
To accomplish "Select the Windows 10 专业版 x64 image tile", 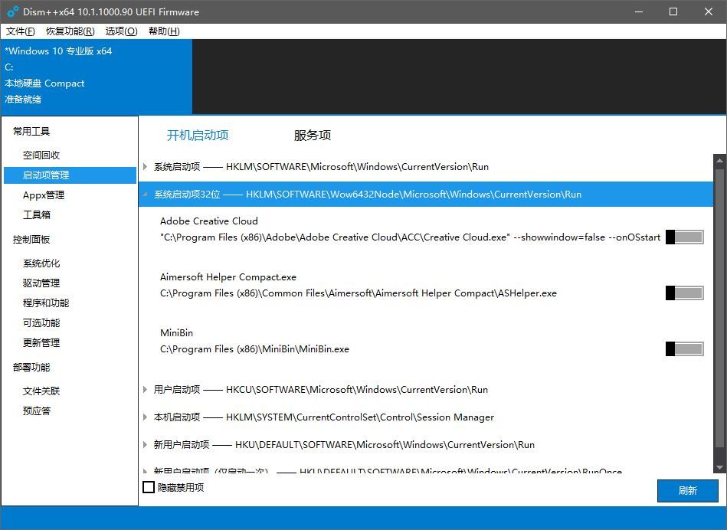I will [x=97, y=77].
